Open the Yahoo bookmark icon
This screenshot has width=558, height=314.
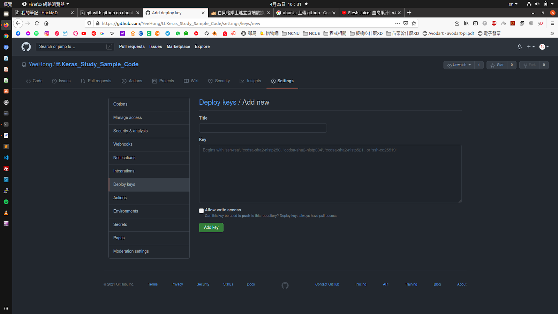pos(123,33)
